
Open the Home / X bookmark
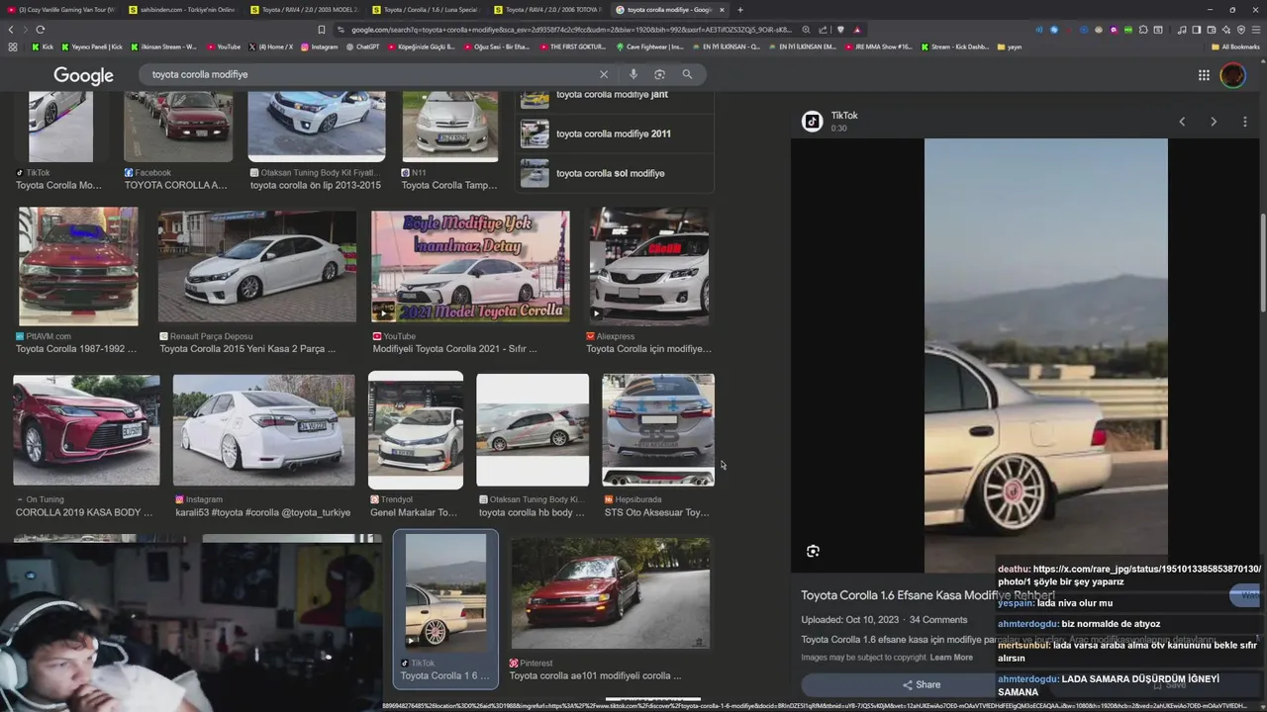pos(270,46)
